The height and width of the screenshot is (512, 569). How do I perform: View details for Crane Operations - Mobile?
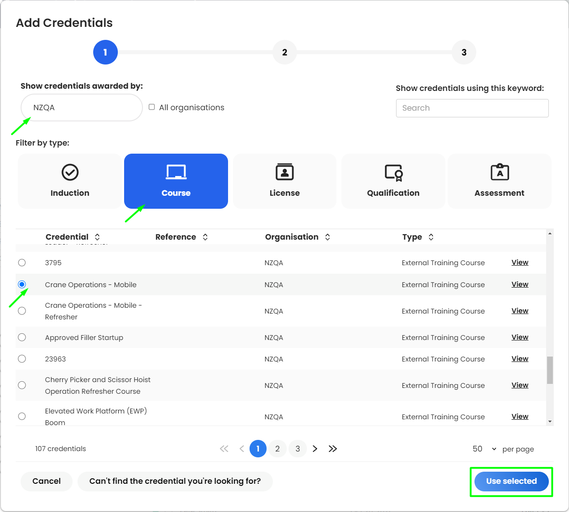pos(520,284)
